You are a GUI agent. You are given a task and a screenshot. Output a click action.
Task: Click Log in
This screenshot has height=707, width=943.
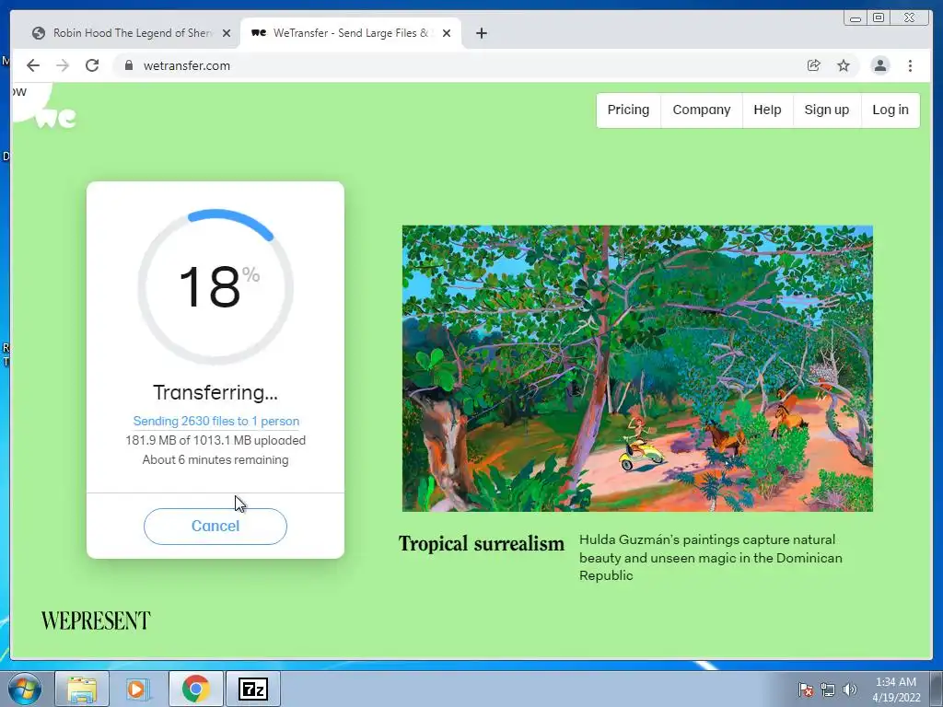click(891, 110)
